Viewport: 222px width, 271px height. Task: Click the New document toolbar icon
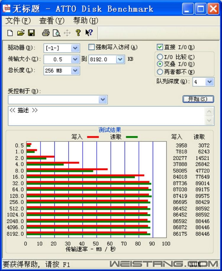pos(10,33)
